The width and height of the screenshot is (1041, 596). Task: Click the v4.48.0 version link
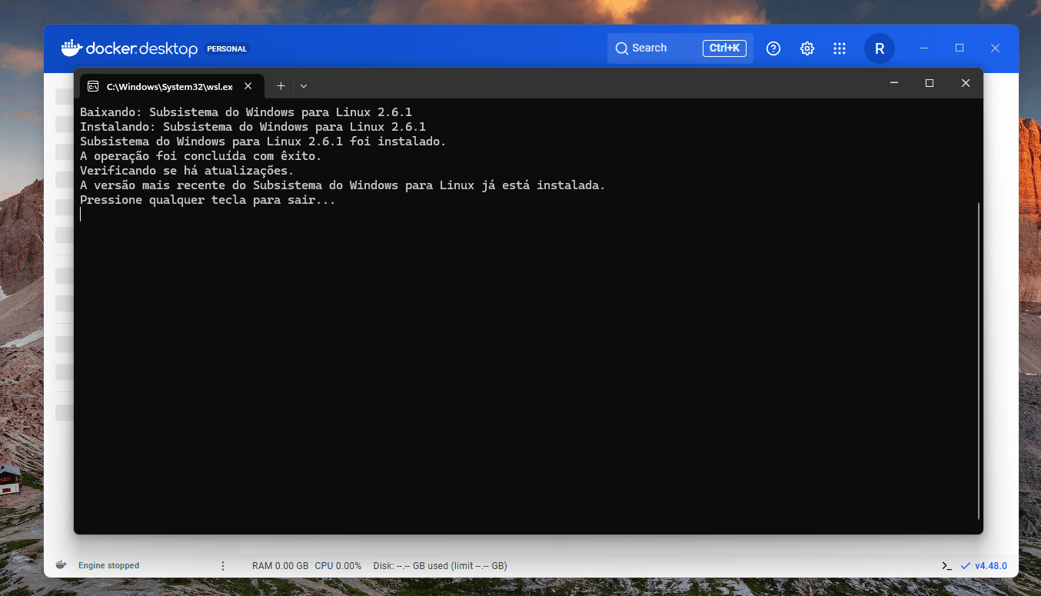(x=991, y=566)
